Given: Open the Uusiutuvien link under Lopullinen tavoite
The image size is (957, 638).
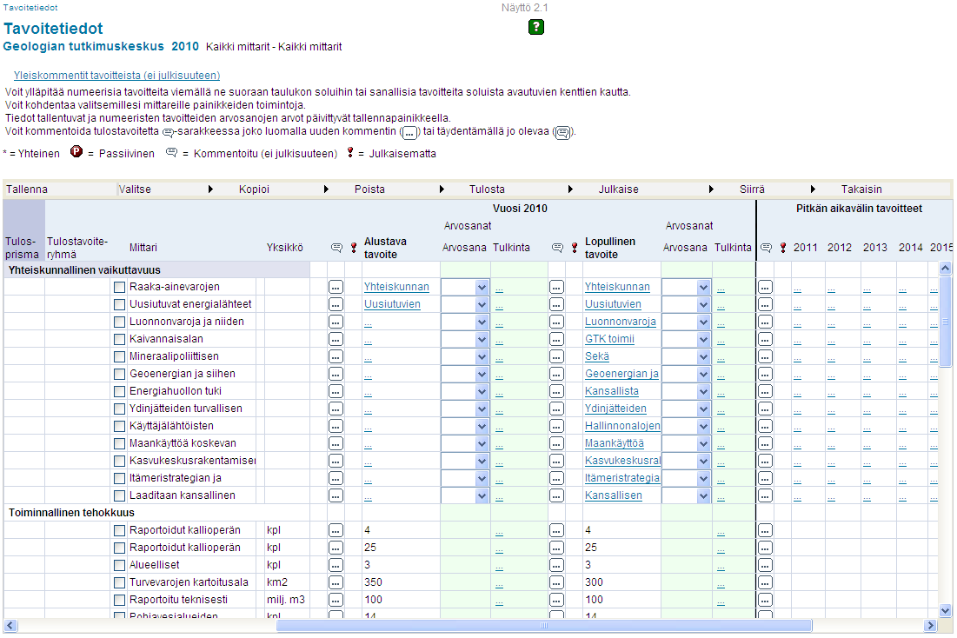Looking at the screenshot, I should (613, 304).
